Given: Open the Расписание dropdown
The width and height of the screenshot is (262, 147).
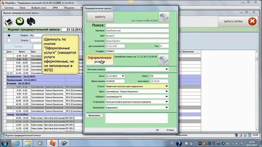Looking at the screenshot, I should pyautogui.click(x=167, y=107).
